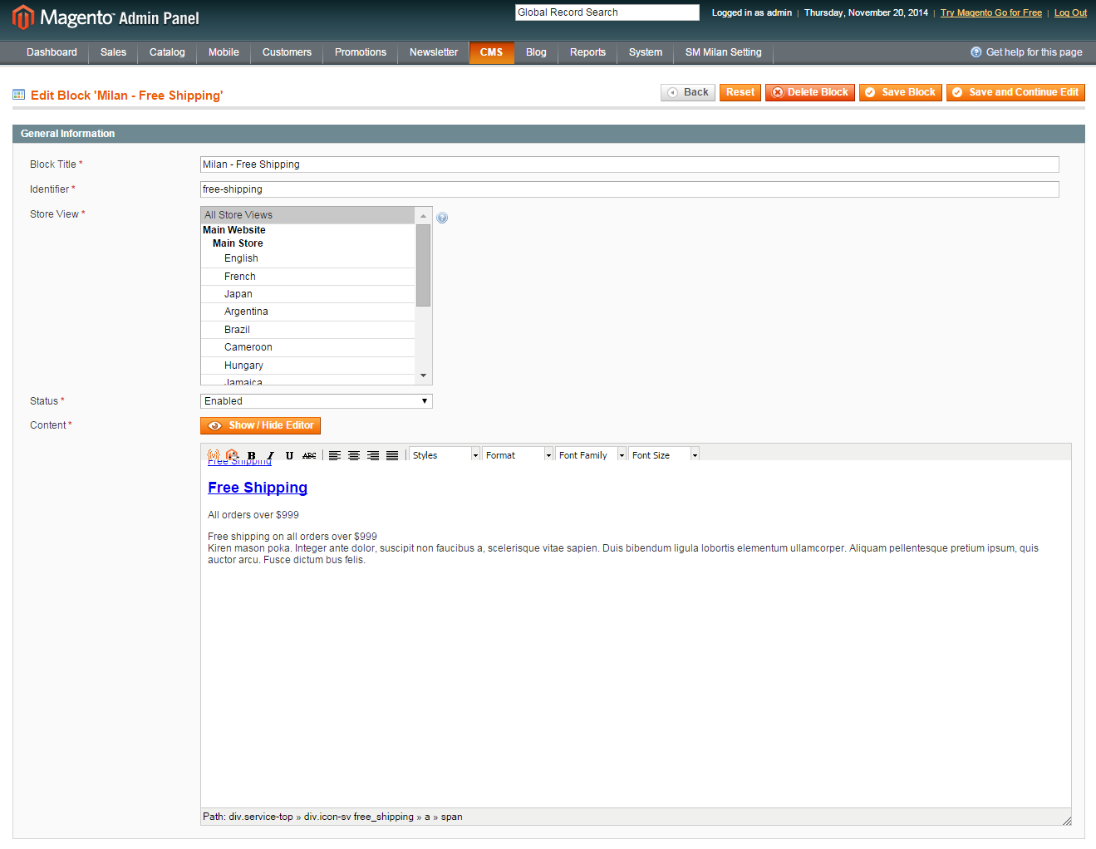Open the System menu
The height and width of the screenshot is (849, 1096).
pos(646,52)
